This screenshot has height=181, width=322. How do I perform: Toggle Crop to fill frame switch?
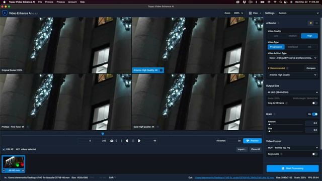[315, 103]
